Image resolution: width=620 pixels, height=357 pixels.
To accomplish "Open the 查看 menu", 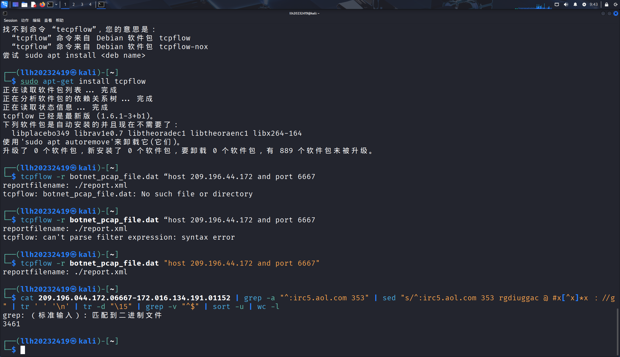I will 48,20.
